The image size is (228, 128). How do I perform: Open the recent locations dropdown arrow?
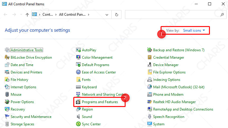coord(21,15)
